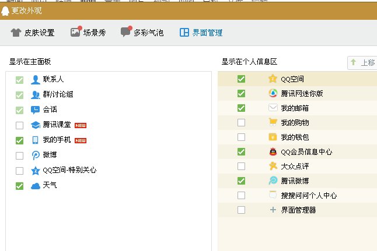Click the 我的钱包 wallet icon
This screenshot has width=377, height=251.
click(273, 137)
